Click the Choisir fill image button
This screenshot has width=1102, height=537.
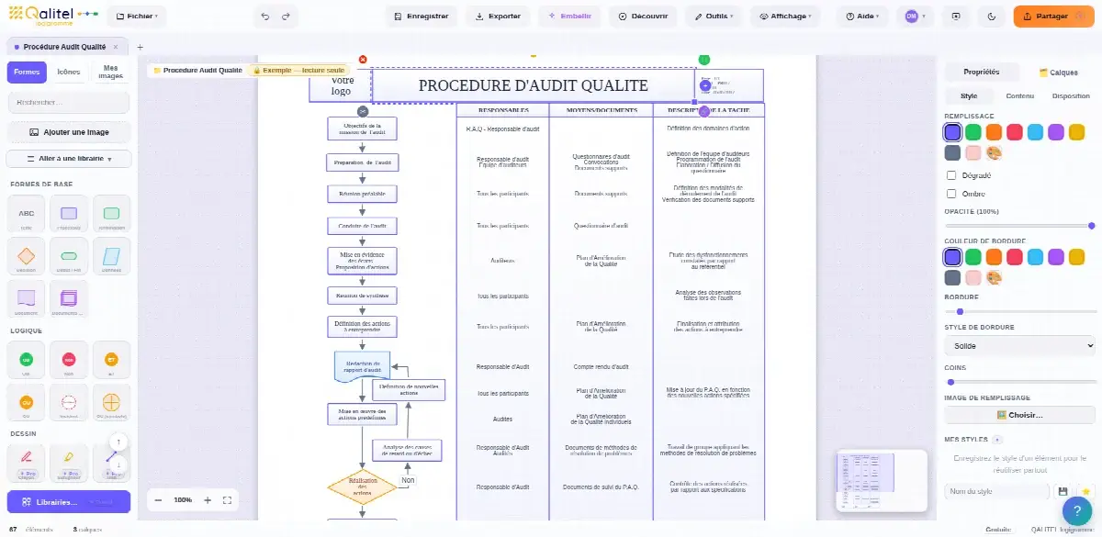click(x=1020, y=415)
